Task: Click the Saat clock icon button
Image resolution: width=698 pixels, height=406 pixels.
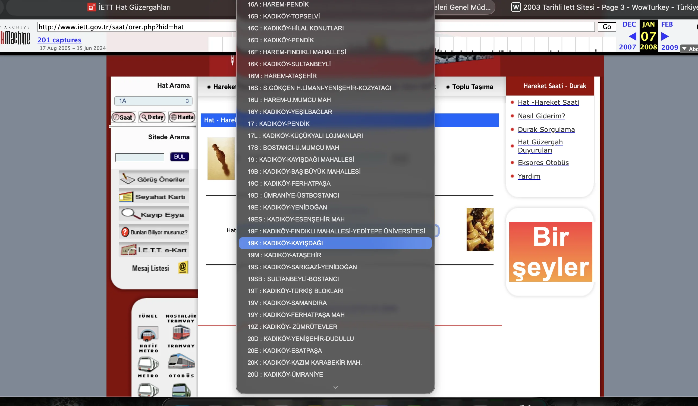Action: [x=124, y=117]
